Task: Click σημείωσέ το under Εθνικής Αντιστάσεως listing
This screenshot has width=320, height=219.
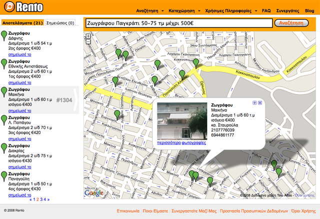Action: point(20,82)
